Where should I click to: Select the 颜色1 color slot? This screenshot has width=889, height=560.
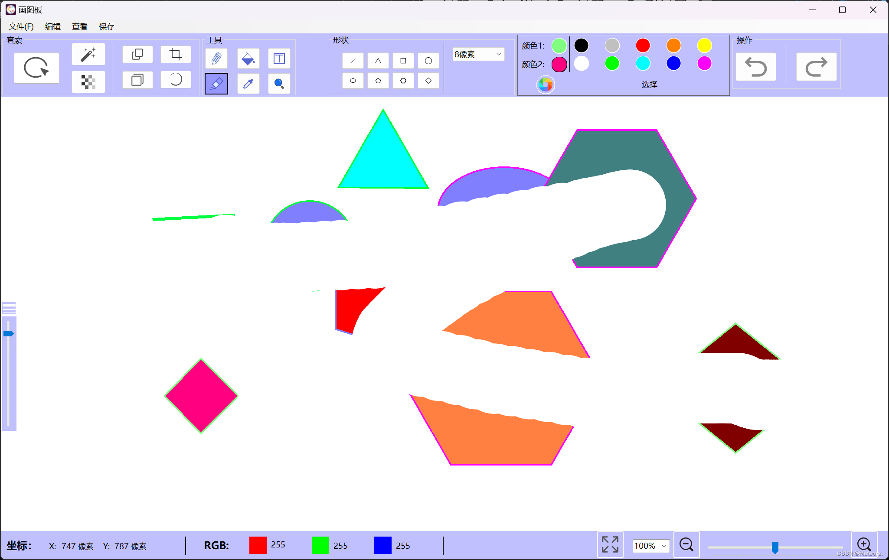(x=559, y=46)
